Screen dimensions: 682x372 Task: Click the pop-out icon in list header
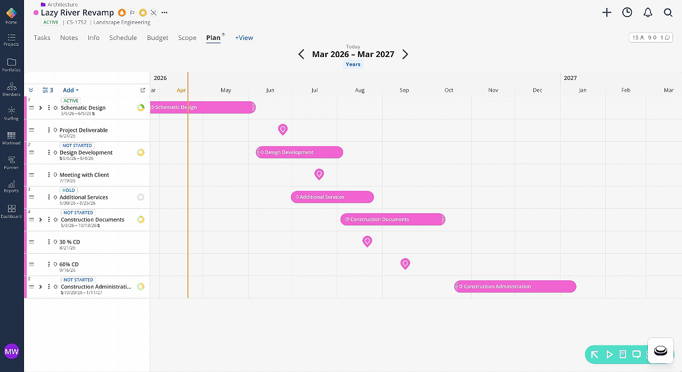tap(143, 90)
